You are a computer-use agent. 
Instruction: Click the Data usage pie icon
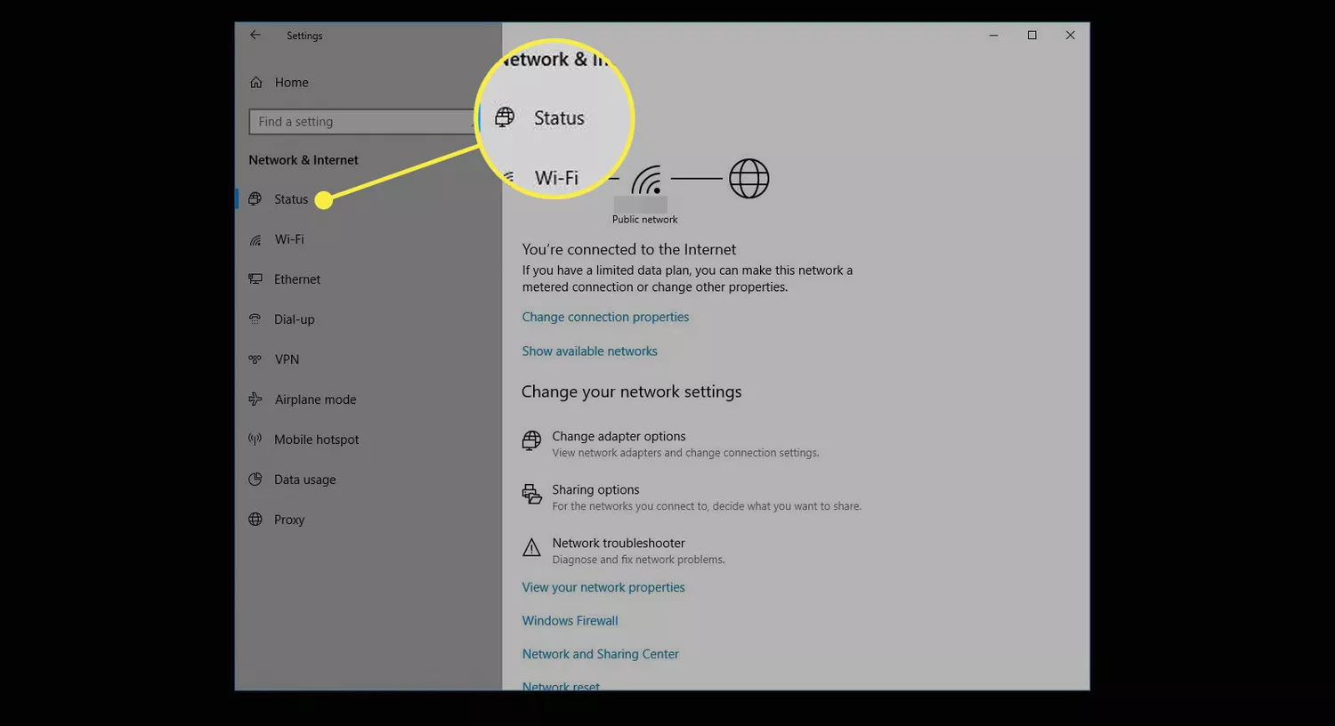coord(255,479)
